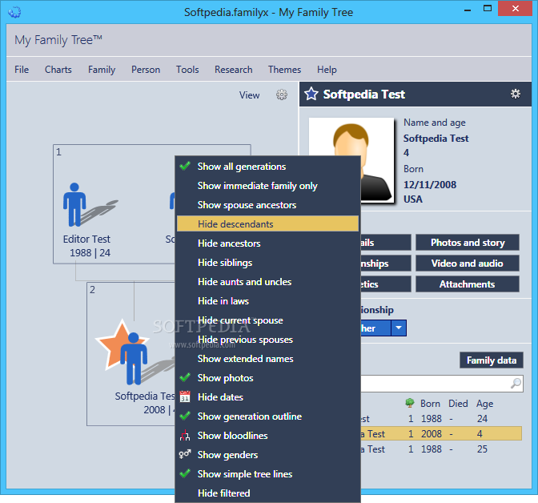Click the Attachments button
Screen dimensions: 538x503
tap(468, 284)
